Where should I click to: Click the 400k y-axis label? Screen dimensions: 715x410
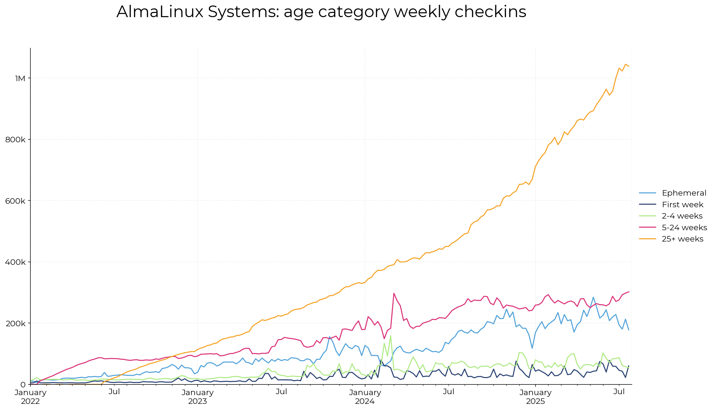[15, 262]
